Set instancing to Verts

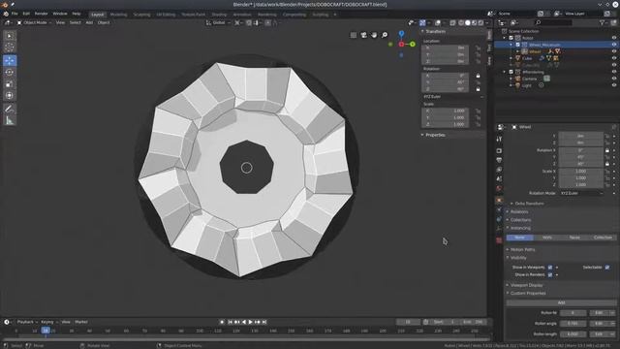click(x=547, y=238)
